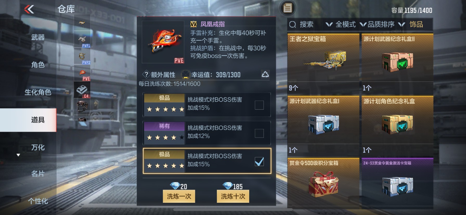Viewport: 466px width, 215px height.
Task: Switch to the 生化角色 tab
Action: coord(38,92)
